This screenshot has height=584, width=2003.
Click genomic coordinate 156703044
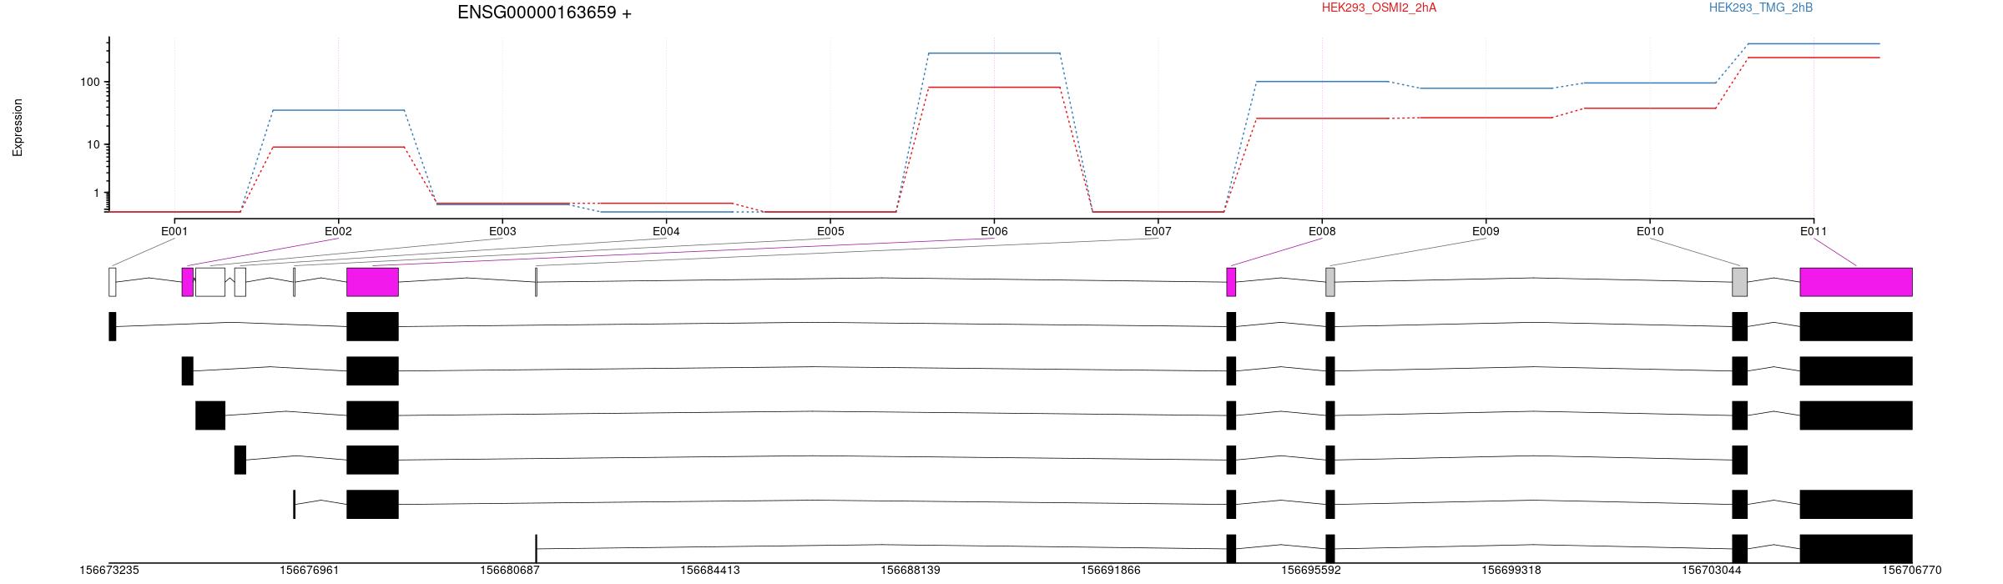coord(1712,571)
